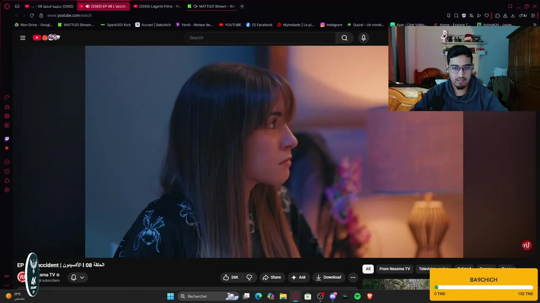Download the video

tap(329, 277)
